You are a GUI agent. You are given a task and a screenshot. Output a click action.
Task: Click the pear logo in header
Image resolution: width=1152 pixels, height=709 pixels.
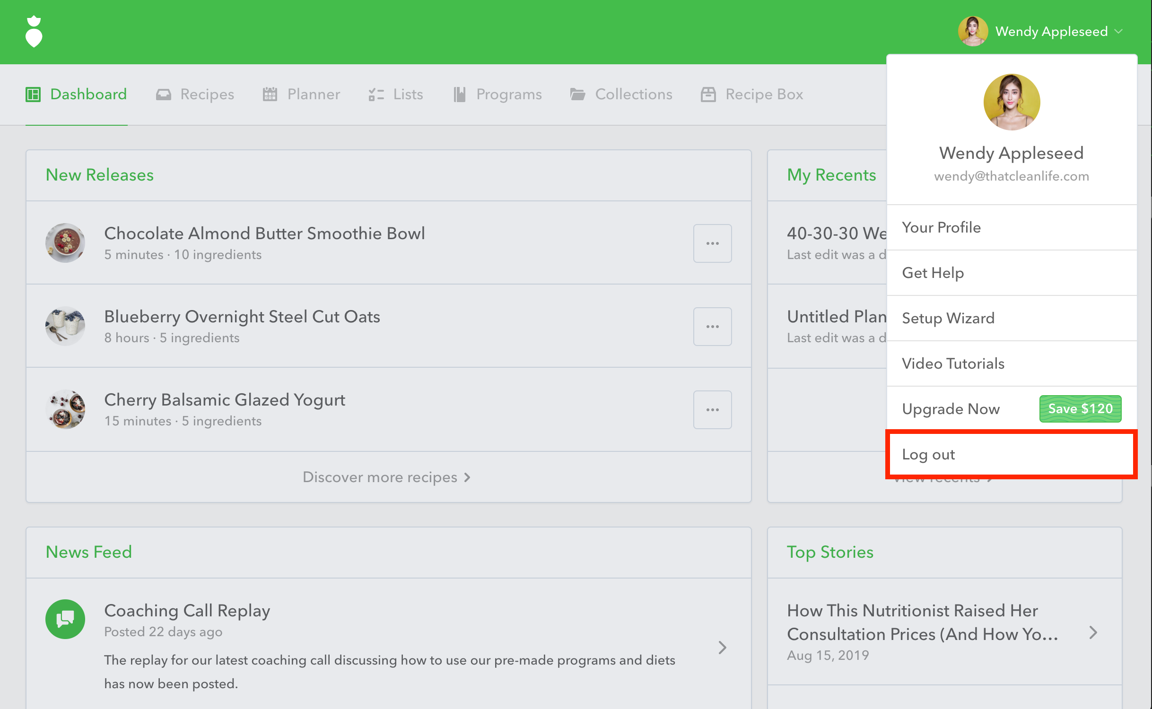(x=34, y=32)
